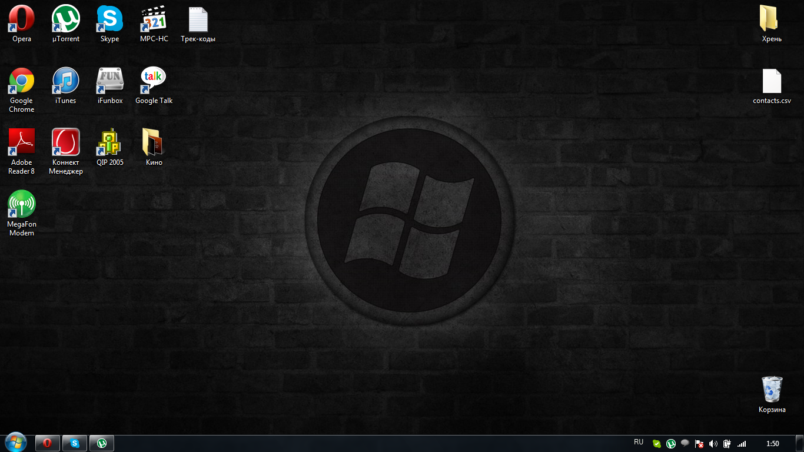Switch to µTorrent in the taskbar

click(x=102, y=443)
